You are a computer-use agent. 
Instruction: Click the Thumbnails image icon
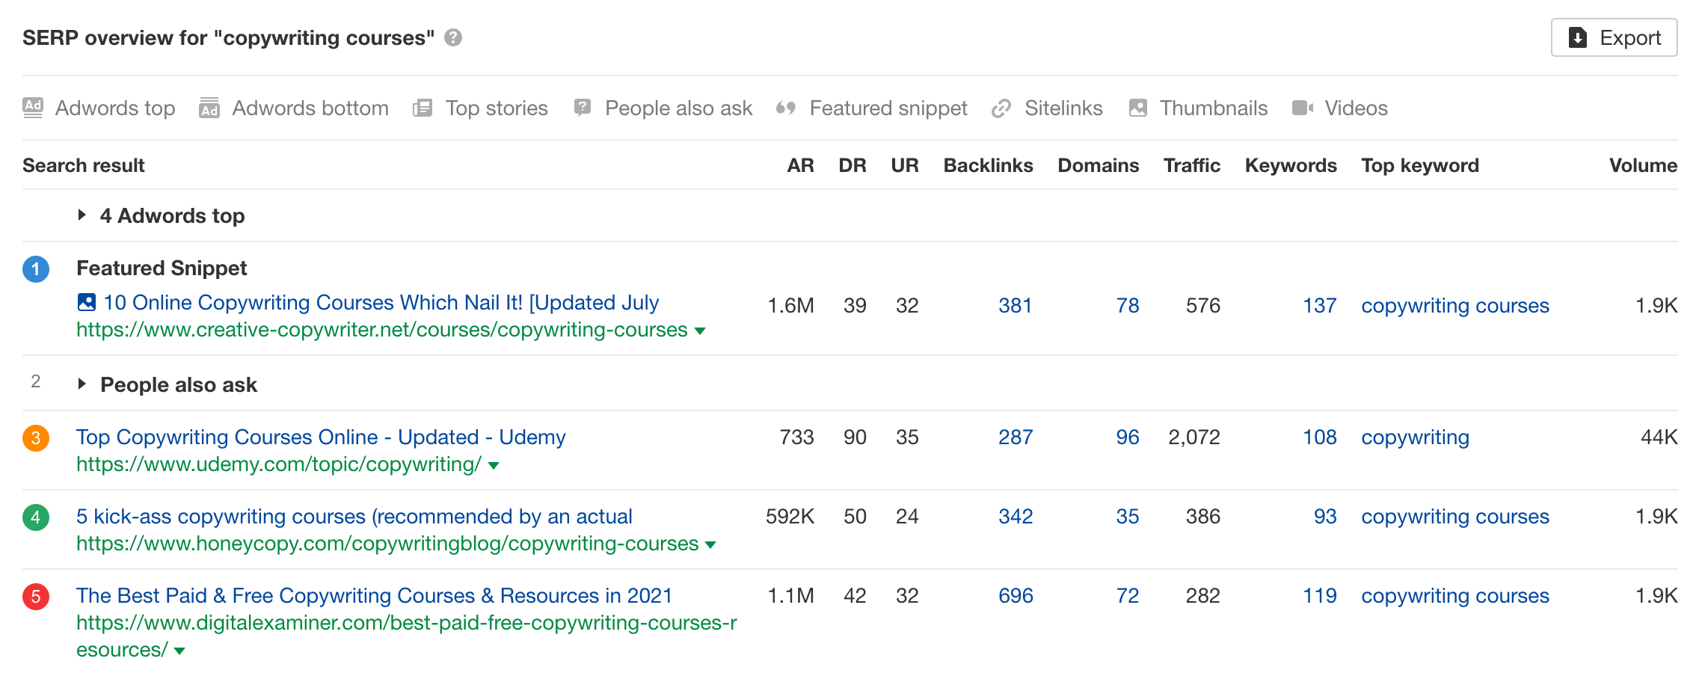point(1138,108)
